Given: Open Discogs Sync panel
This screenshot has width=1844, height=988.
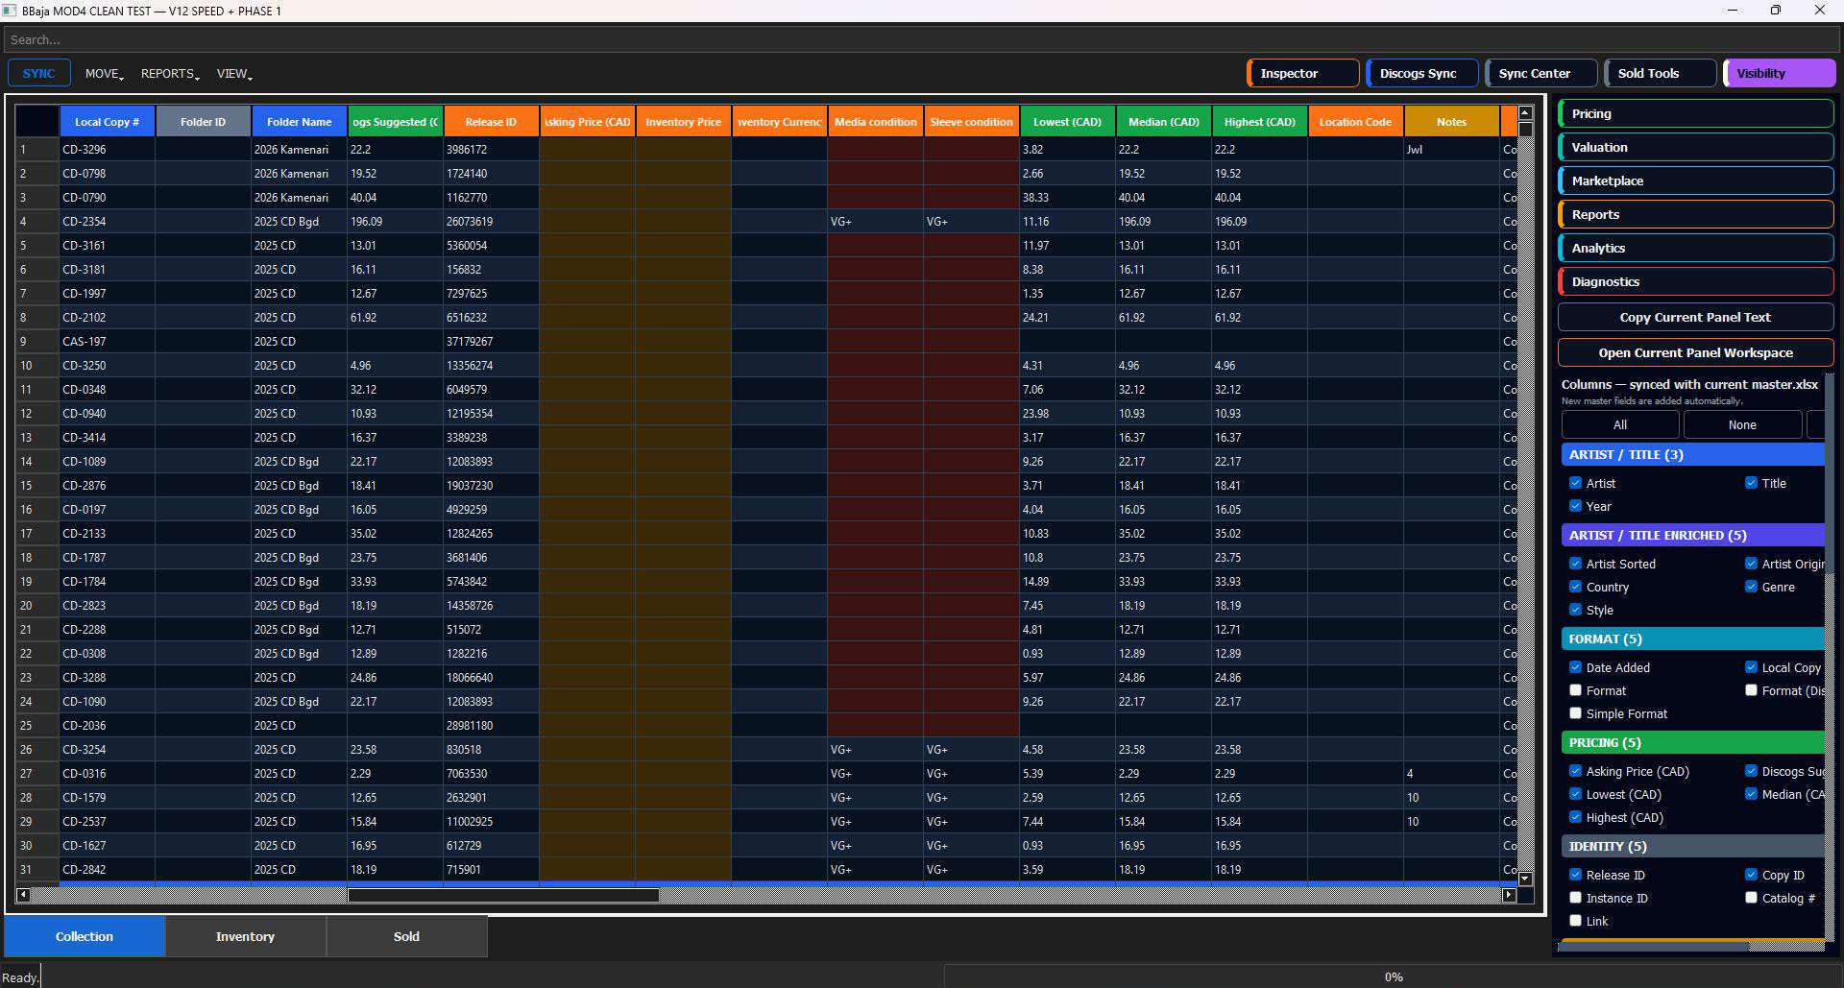Looking at the screenshot, I should pos(1422,73).
